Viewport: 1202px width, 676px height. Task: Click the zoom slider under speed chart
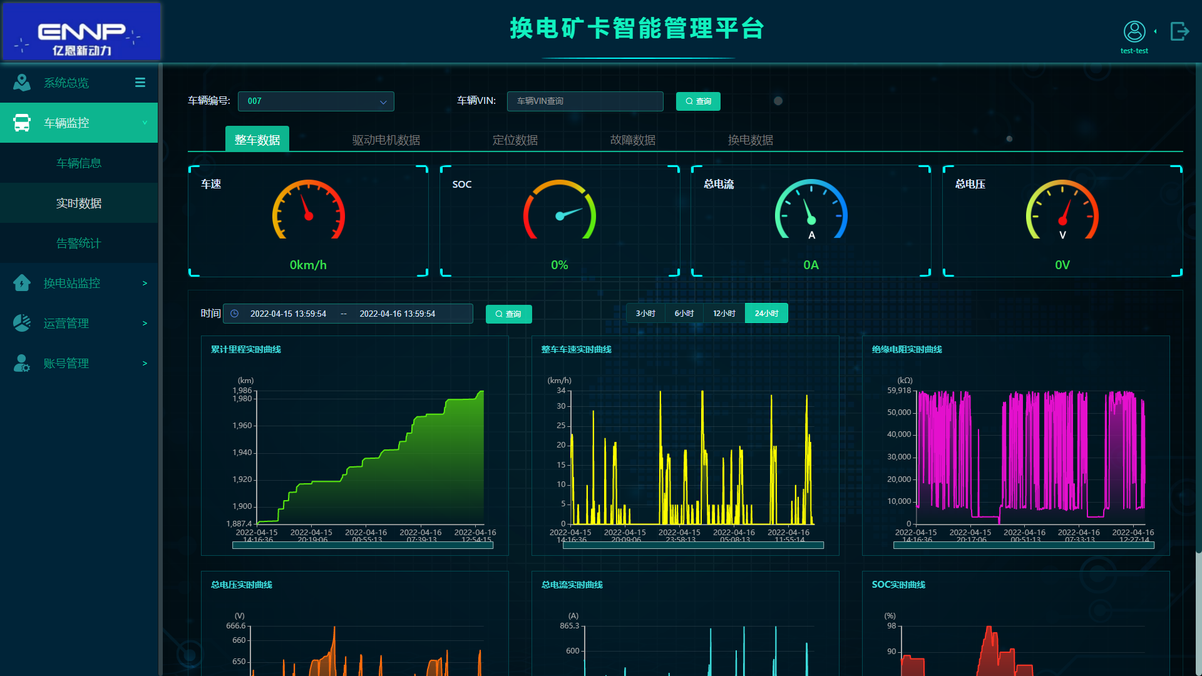tap(693, 545)
